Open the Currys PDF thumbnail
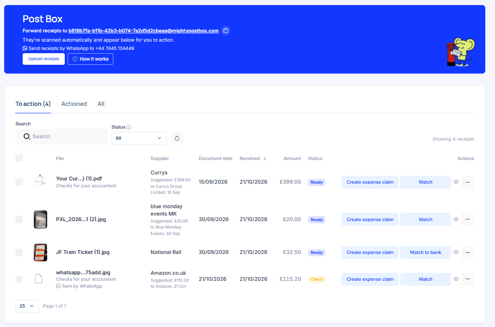The width and height of the screenshot is (495, 327). pyautogui.click(x=40, y=180)
